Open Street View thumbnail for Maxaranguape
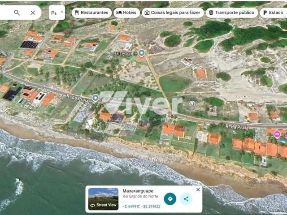287x215 pixels. point(103,199)
